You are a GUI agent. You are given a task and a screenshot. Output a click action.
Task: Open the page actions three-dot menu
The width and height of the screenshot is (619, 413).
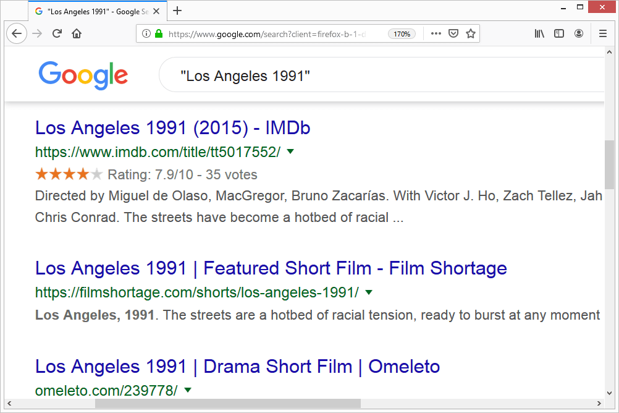(436, 34)
